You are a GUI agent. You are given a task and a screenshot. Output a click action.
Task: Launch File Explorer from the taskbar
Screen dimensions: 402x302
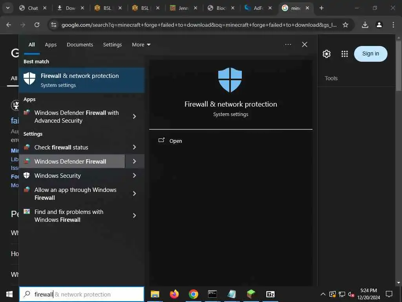tap(155, 294)
